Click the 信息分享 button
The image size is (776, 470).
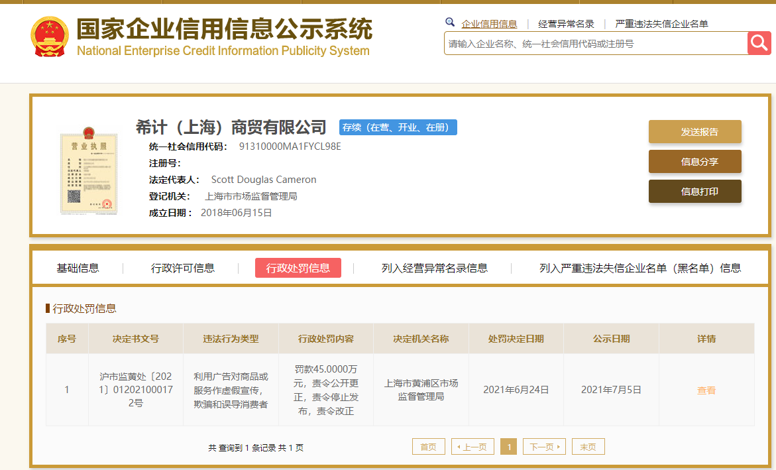(695, 162)
